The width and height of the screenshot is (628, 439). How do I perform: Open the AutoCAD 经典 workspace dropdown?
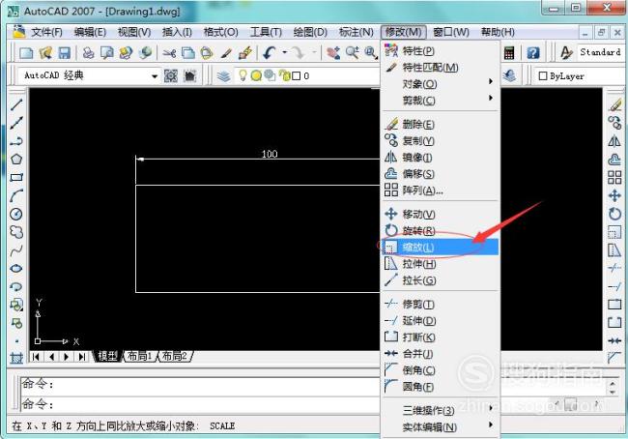(155, 75)
